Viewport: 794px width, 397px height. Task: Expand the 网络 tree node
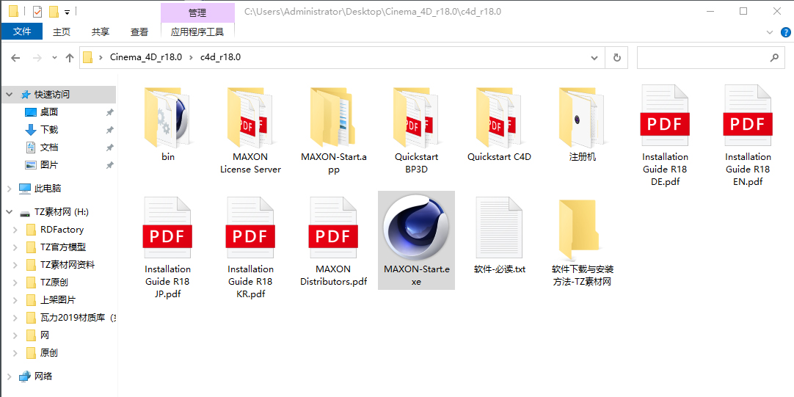point(9,376)
